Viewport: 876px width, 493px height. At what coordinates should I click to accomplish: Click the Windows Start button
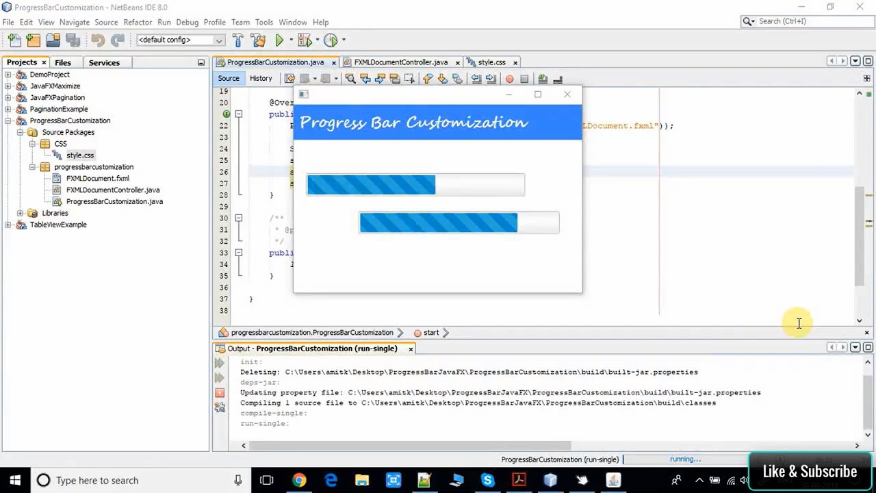pyautogui.click(x=15, y=481)
